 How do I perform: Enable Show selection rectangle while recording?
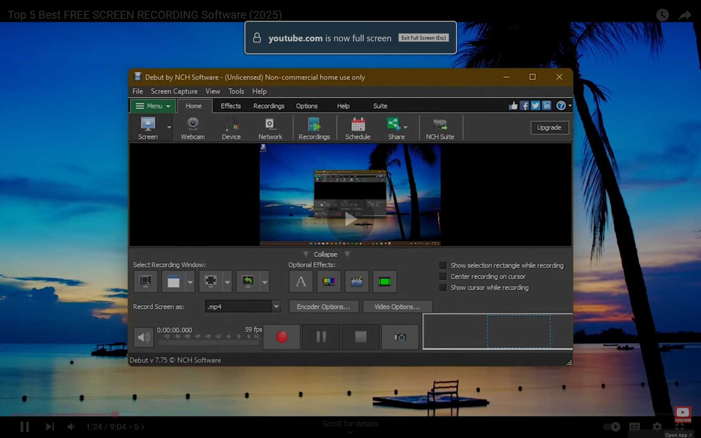click(443, 265)
